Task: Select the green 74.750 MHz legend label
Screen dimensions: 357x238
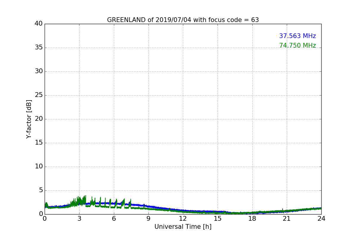Action: pyautogui.click(x=297, y=46)
